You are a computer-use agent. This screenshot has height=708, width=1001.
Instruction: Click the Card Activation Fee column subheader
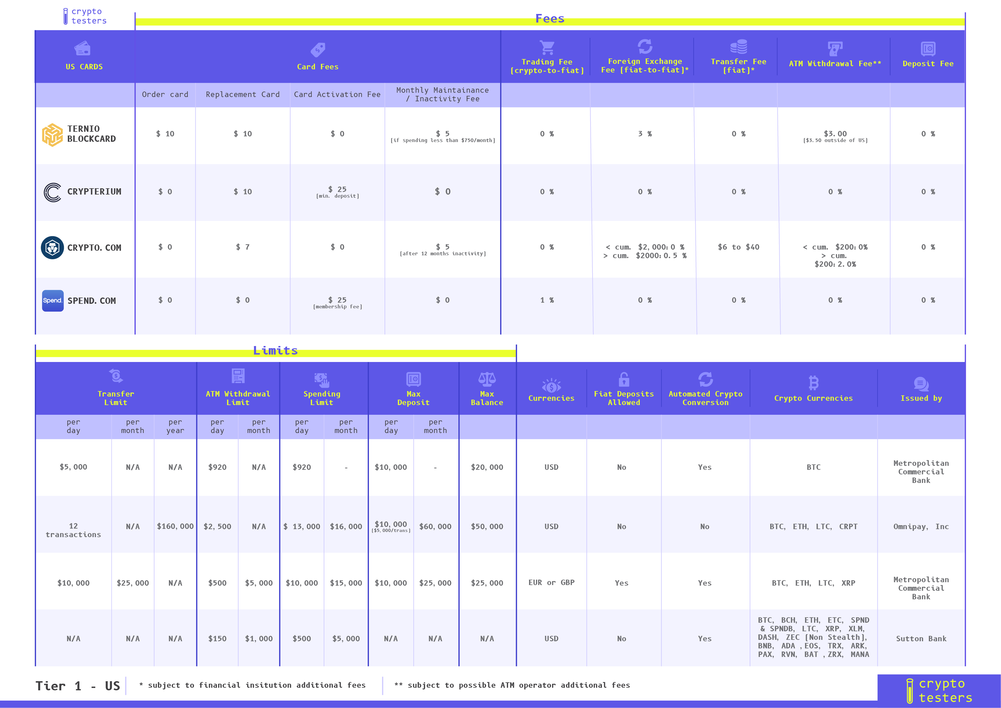337,95
